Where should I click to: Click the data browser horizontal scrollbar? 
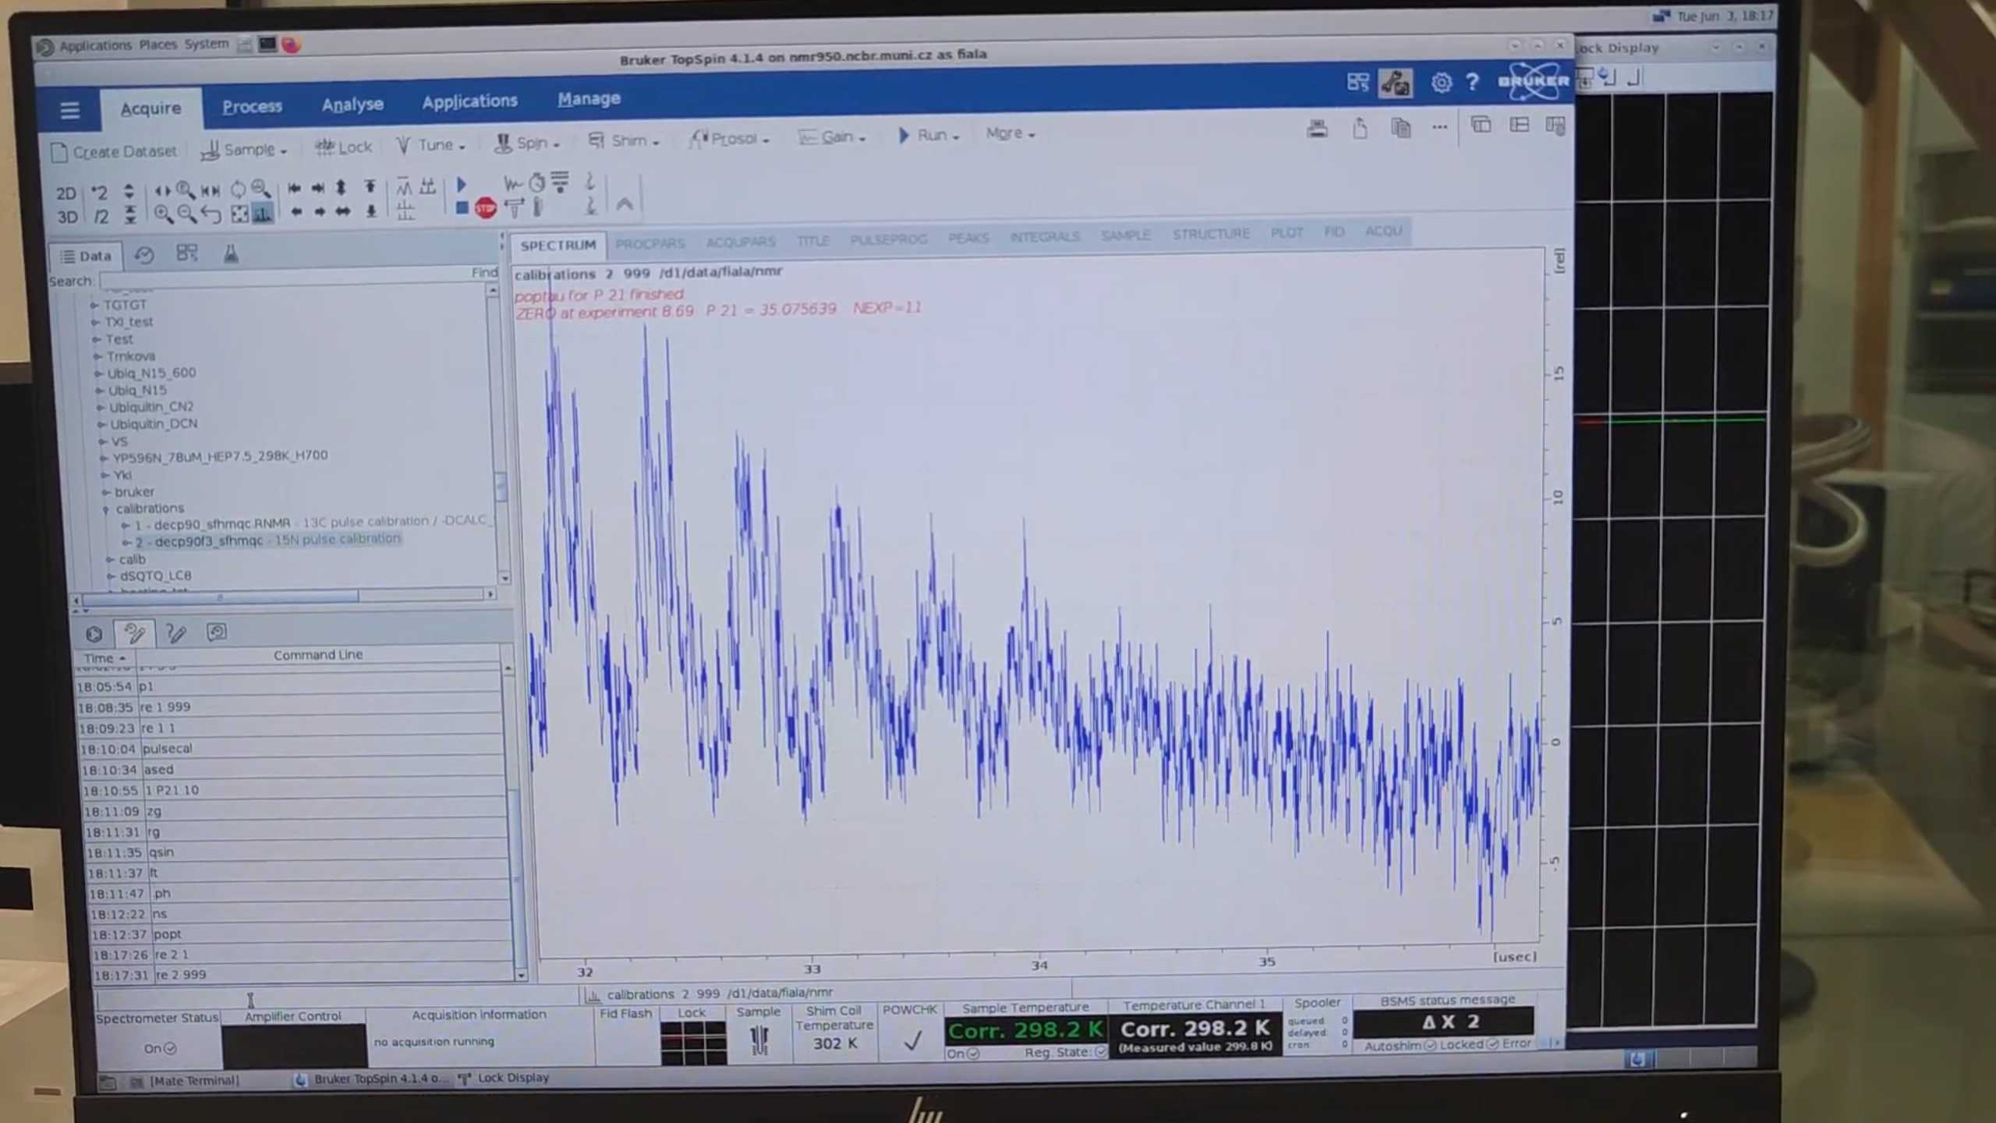pyautogui.click(x=221, y=597)
